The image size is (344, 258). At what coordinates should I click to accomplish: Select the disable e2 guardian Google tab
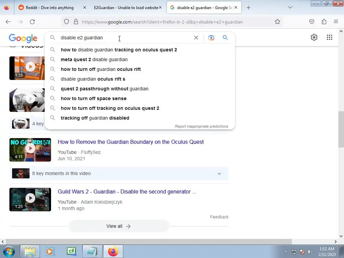[204, 8]
